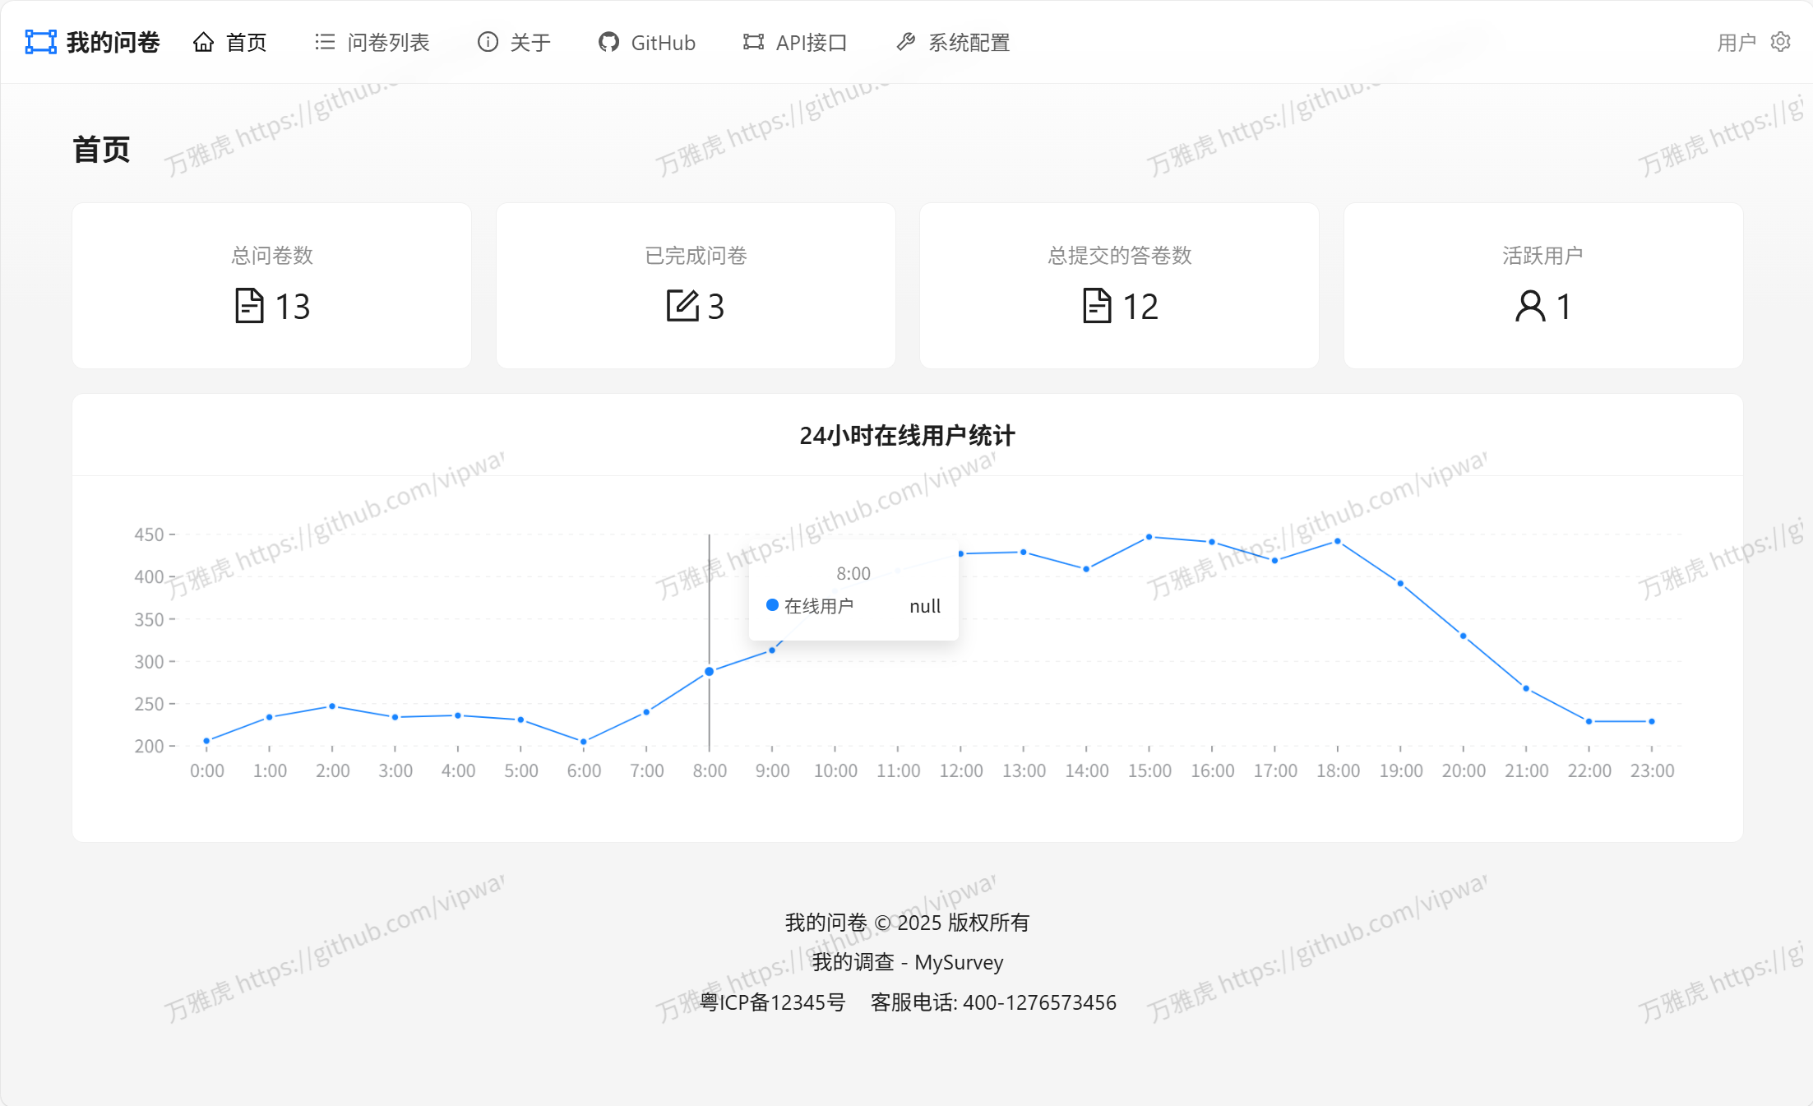The image size is (1813, 1106).
Task: Click the info icon beside 关于
Action: click(x=487, y=42)
